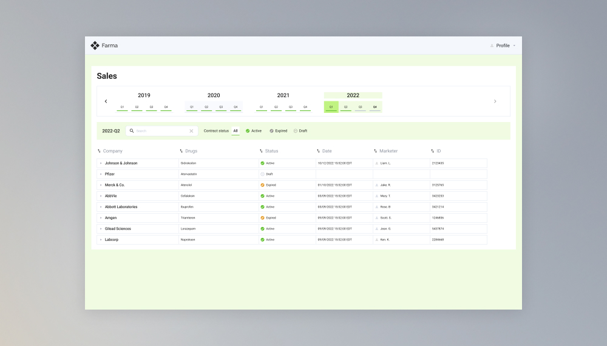607x346 pixels.
Task: Click the Farma diamond logo icon
Action: (95, 46)
